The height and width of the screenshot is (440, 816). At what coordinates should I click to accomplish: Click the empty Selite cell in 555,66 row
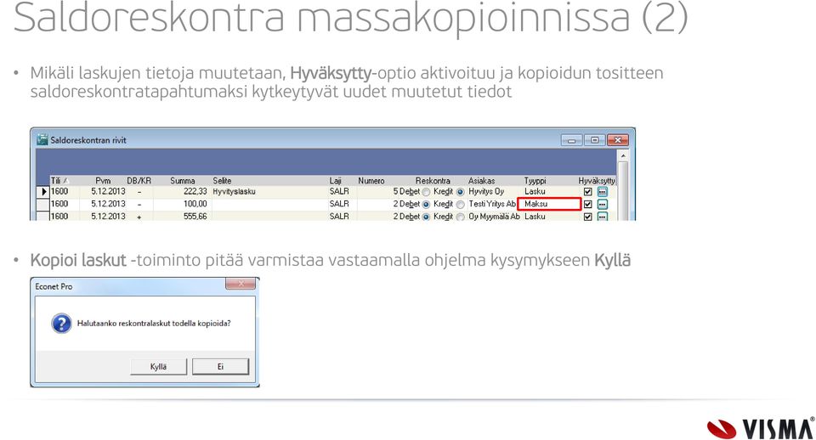[269, 217]
